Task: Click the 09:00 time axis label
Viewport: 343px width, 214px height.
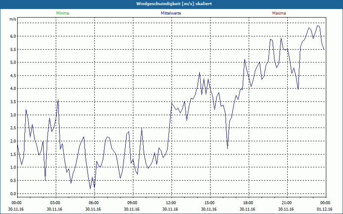Action: click(132, 203)
